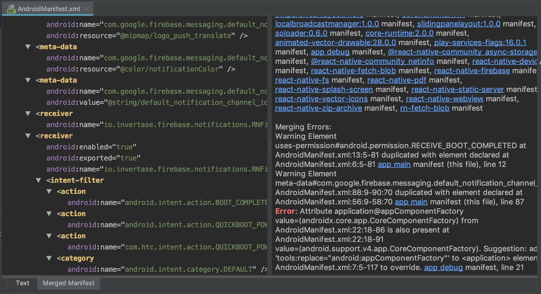The width and height of the screenshot is (541, 294).
Task: Open the react-native-firebase manifest link
Action: (x=472, y=71)
